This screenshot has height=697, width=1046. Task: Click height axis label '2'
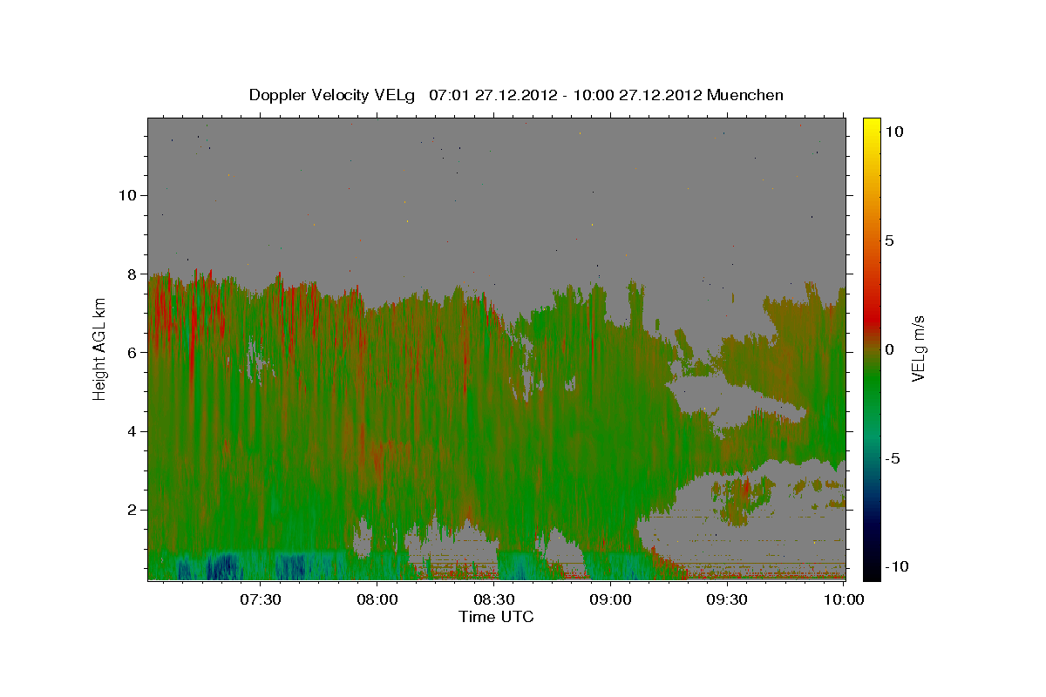131,510
